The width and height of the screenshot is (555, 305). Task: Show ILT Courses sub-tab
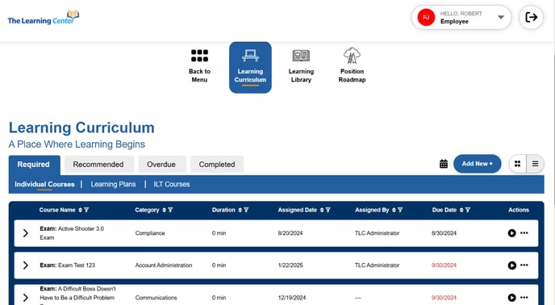tap(172, 184)
